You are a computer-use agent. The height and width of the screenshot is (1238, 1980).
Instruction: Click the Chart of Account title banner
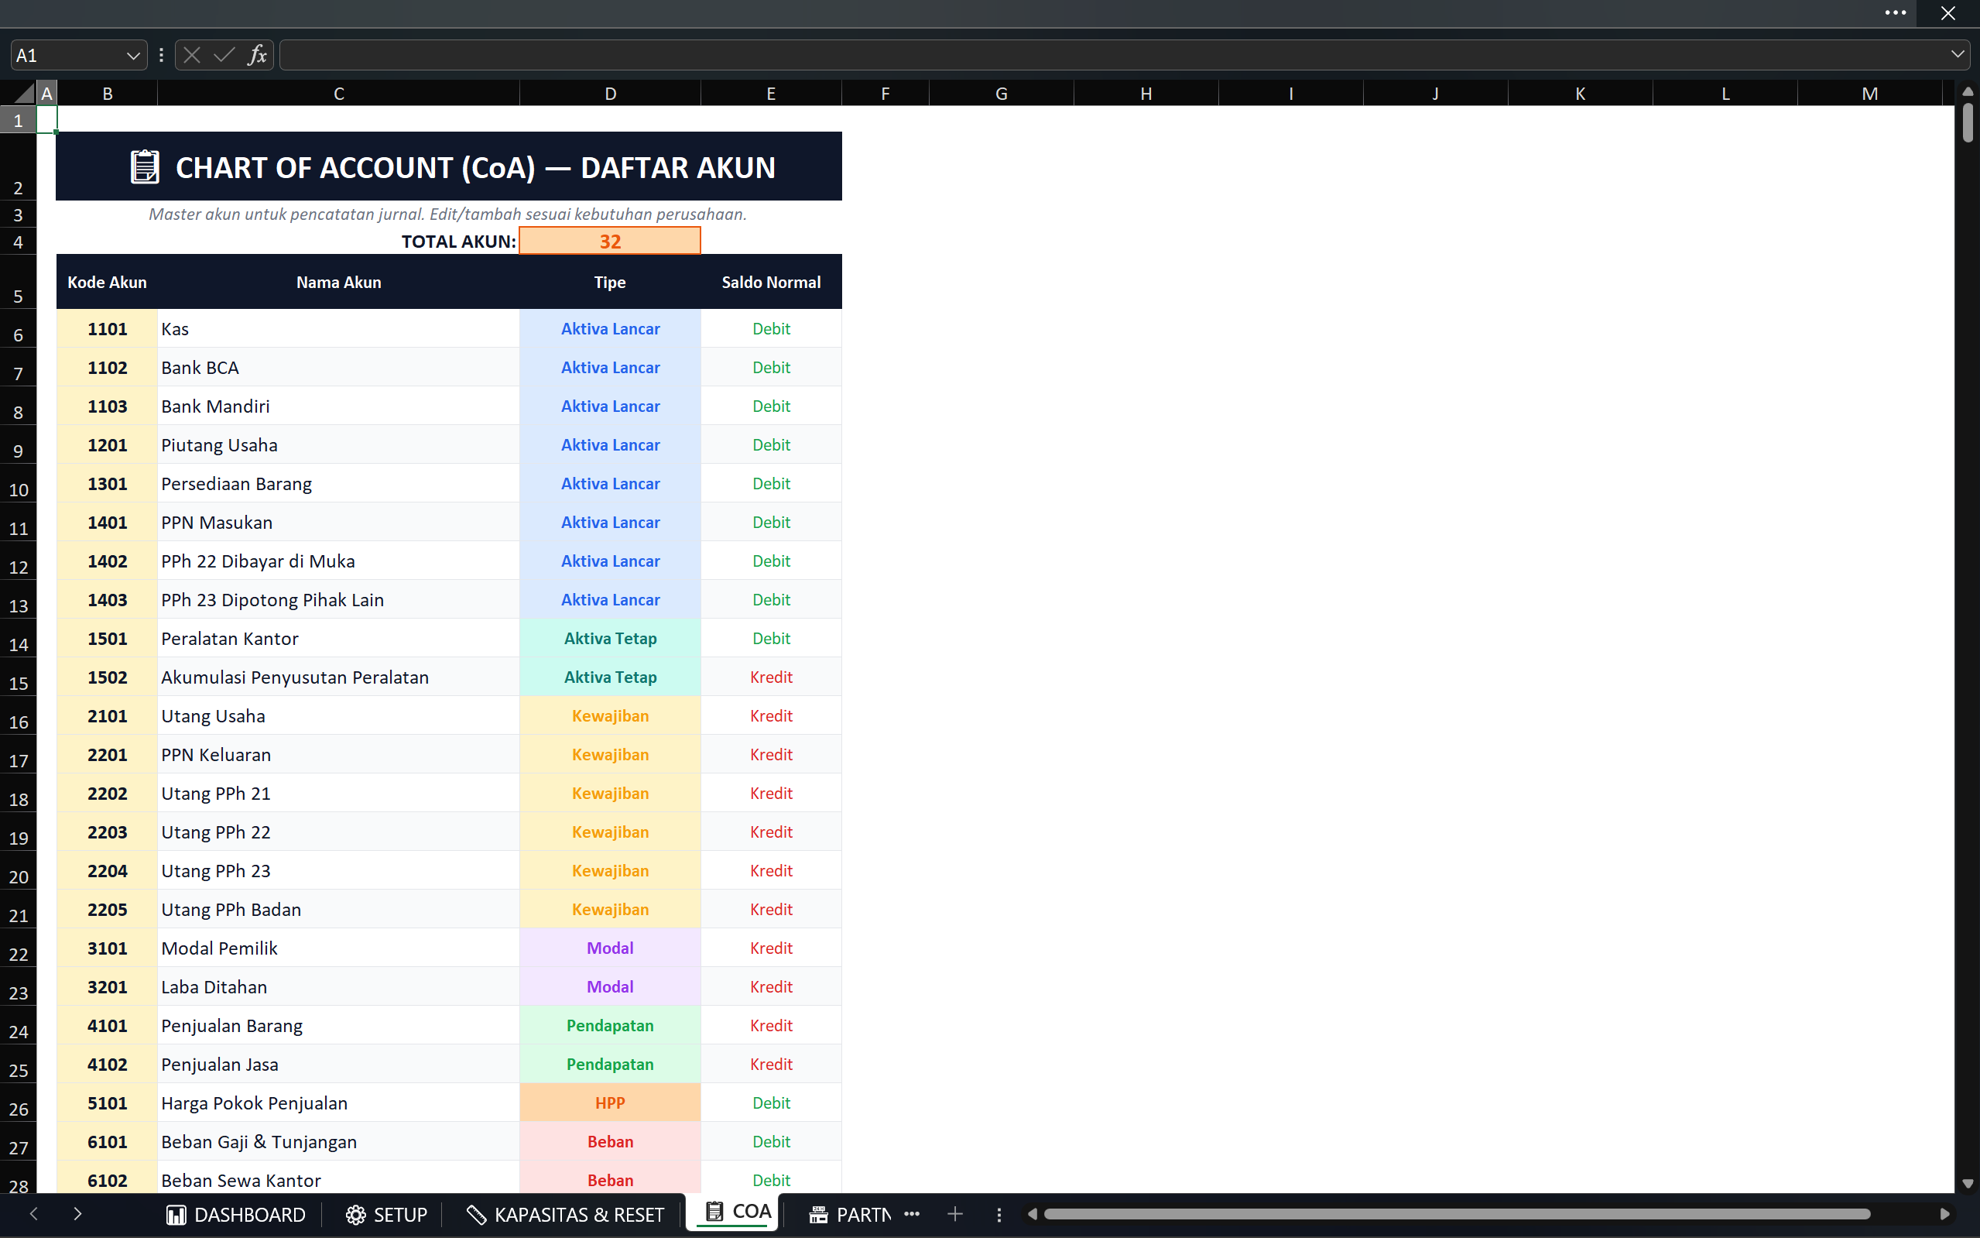[x=448, y=166]
